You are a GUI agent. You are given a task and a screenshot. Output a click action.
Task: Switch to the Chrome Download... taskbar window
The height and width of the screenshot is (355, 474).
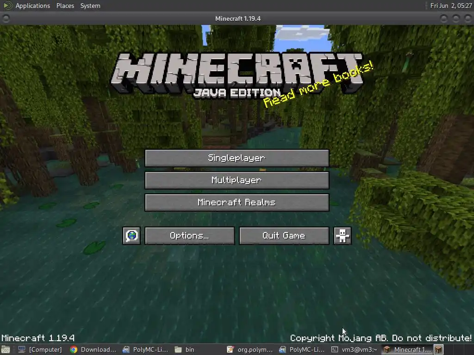tap(93, 349)
